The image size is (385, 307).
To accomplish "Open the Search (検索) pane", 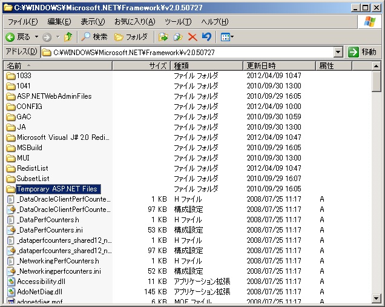I will pos(94,37).
